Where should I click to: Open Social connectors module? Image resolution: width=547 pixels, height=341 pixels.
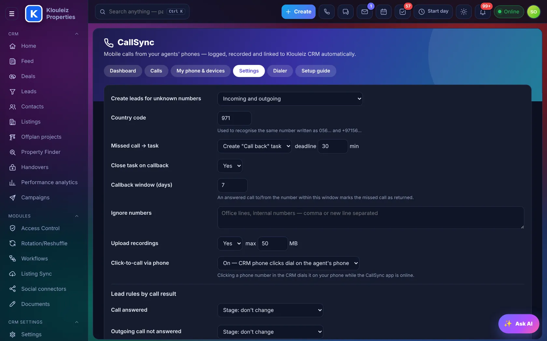pos(44,289)
